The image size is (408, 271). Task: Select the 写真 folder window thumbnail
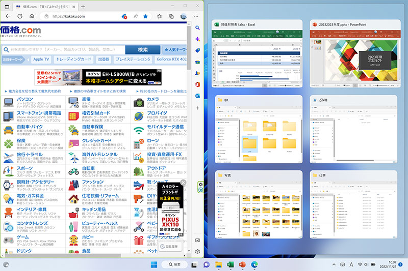pos(259,204)
